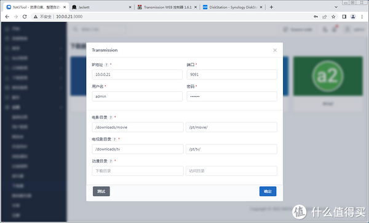
Task: Switch to the DiskStation Synology browser tab
Action: pos(233,7)
